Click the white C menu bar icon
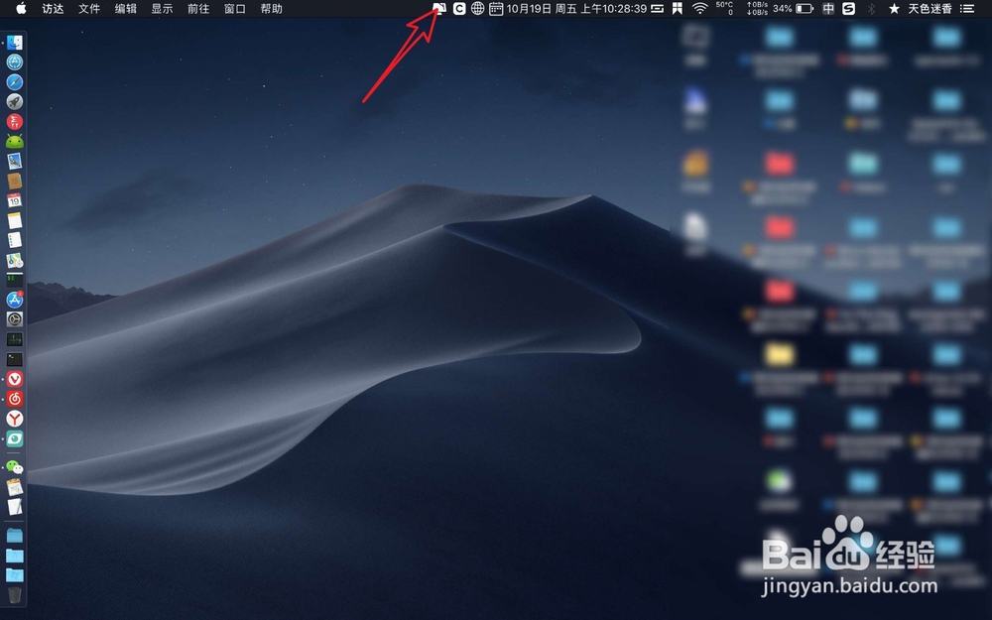Viewport: 992px width, 620px height. [459, 8]
